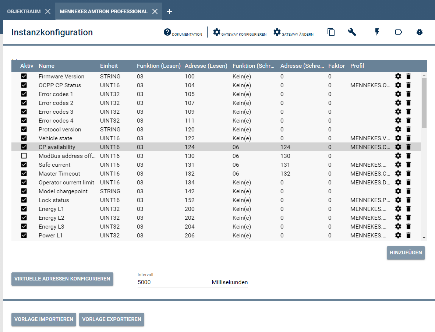Click the label tag icon
Image resolution: width=435 pixels, height=332 pixels.
[398, 32]
